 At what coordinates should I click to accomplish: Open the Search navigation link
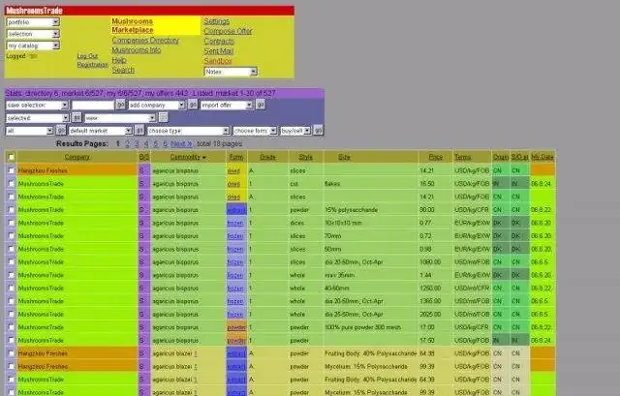123,70
